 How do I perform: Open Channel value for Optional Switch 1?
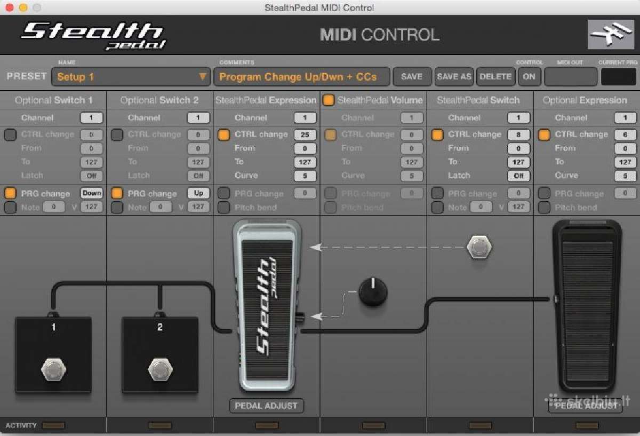[92, 118]
